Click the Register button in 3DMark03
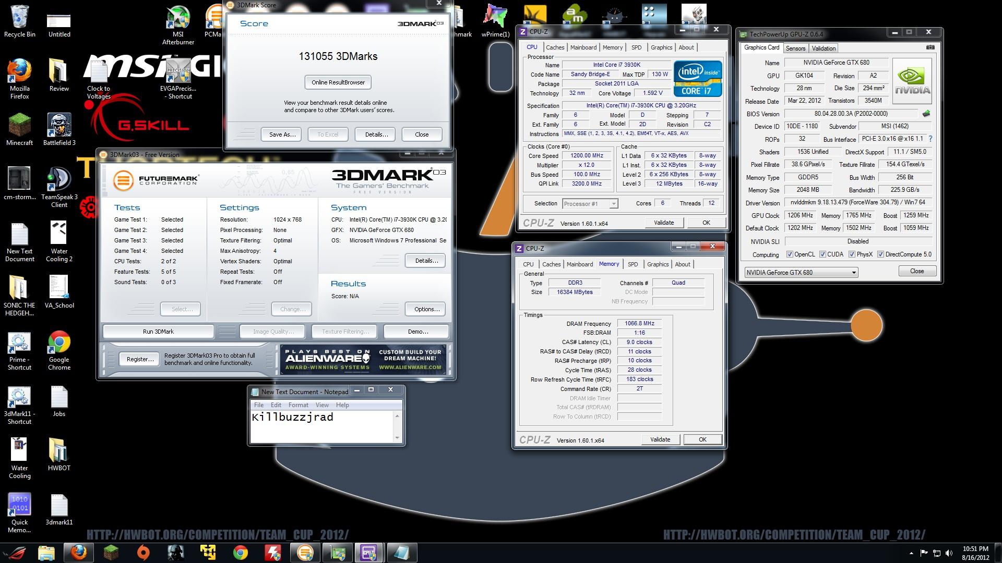 140,359
